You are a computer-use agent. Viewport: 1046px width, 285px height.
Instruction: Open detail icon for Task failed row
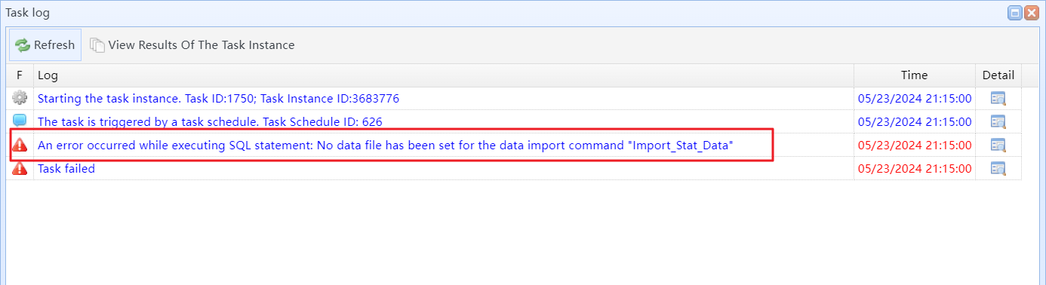998,168
